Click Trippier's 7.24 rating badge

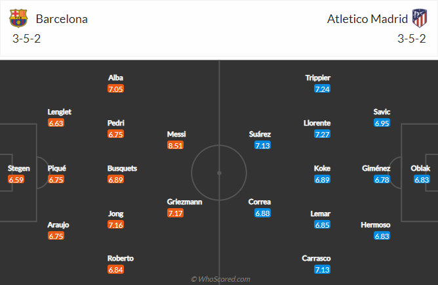point(322,89)
